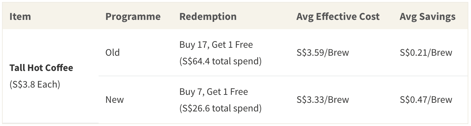Click the blank header space left of Avg Savings
Screen dimensions: 471x126
coord(389,17)
